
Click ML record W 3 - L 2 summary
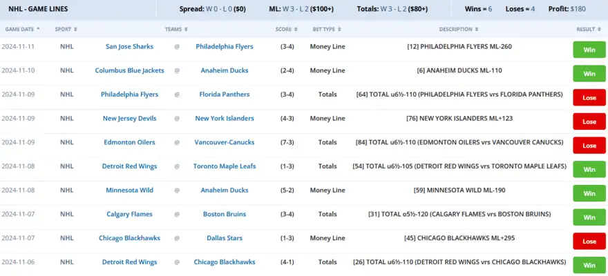point(301,9)
